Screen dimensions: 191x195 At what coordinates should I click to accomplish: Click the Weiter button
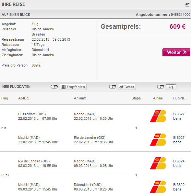pyautogui.click(x=176, y=52)
